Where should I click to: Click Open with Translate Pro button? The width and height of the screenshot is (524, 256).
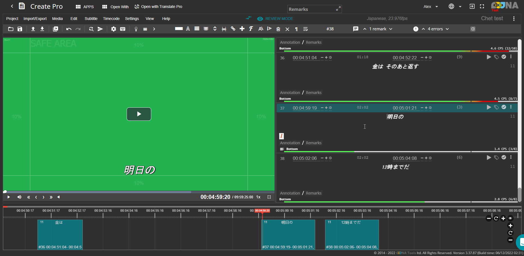coord(158,7)
